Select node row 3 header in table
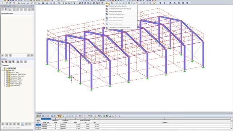 pyautogui.click(x=38, y=128)
